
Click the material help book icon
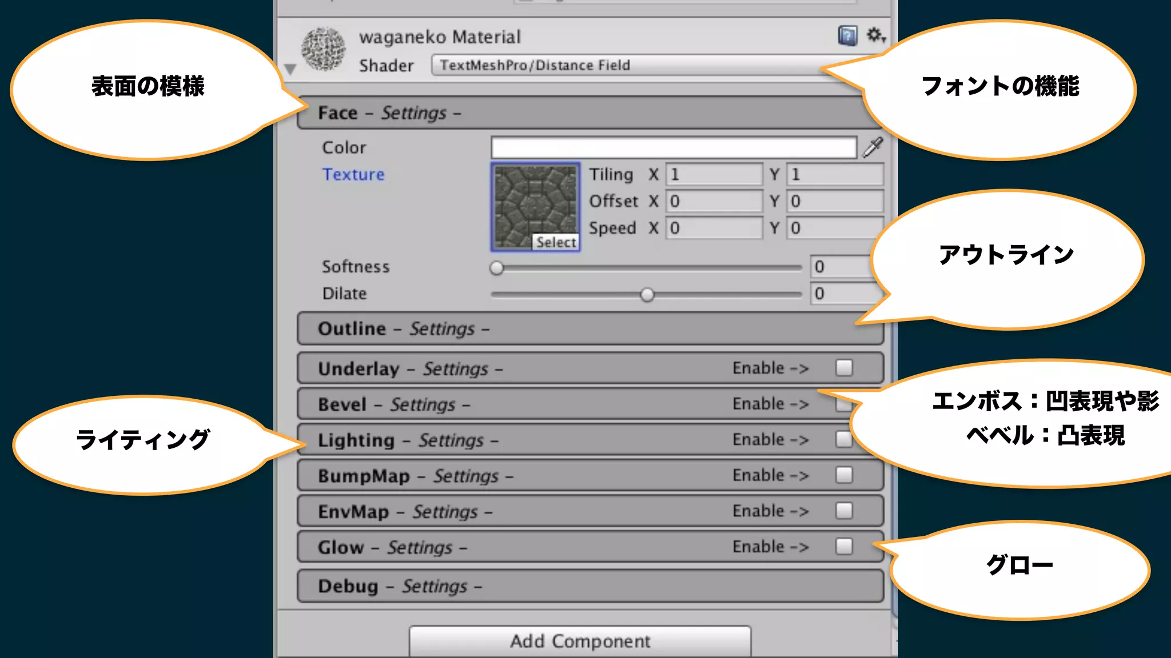[847, 36]
